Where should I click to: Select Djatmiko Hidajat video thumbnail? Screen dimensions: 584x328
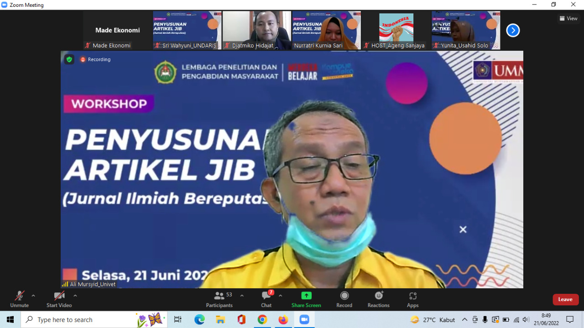point(257,31)
